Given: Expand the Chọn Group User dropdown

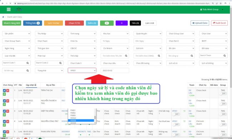Looking at the screenshot, I should click(181, 34).
